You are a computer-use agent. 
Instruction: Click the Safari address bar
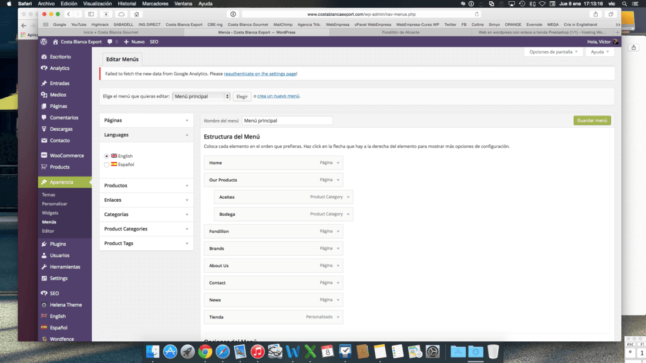pyautogui.click(x=361, y=14)
